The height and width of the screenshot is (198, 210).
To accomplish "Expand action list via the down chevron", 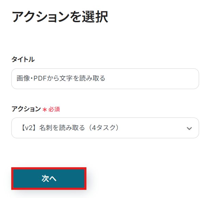I will point(189,128).
